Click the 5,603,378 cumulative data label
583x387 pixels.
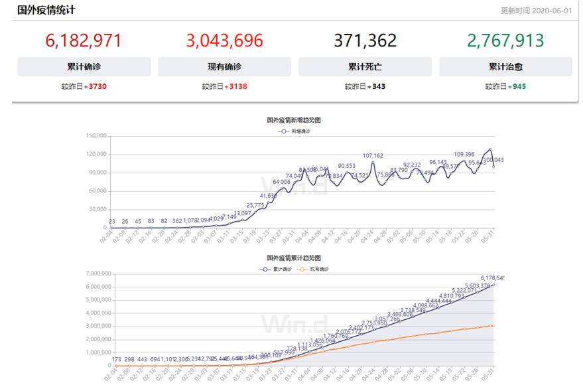[x=478, y=286]
